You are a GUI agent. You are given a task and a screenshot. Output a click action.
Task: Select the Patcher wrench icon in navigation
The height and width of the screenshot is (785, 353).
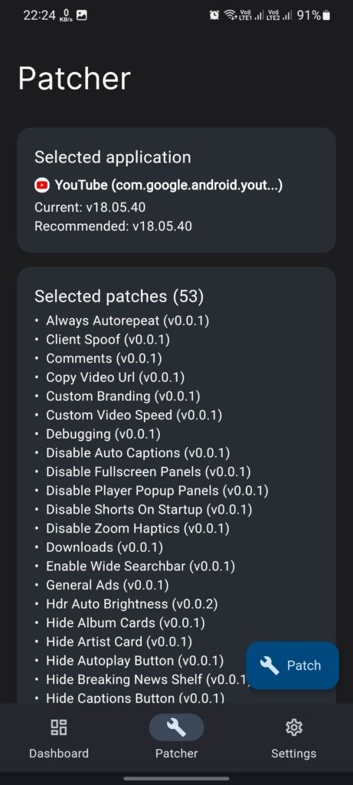176,728
